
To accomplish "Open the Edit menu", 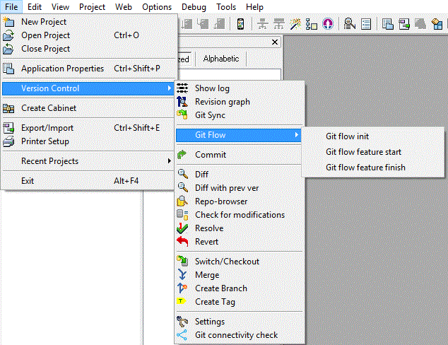I will [35, 6].
